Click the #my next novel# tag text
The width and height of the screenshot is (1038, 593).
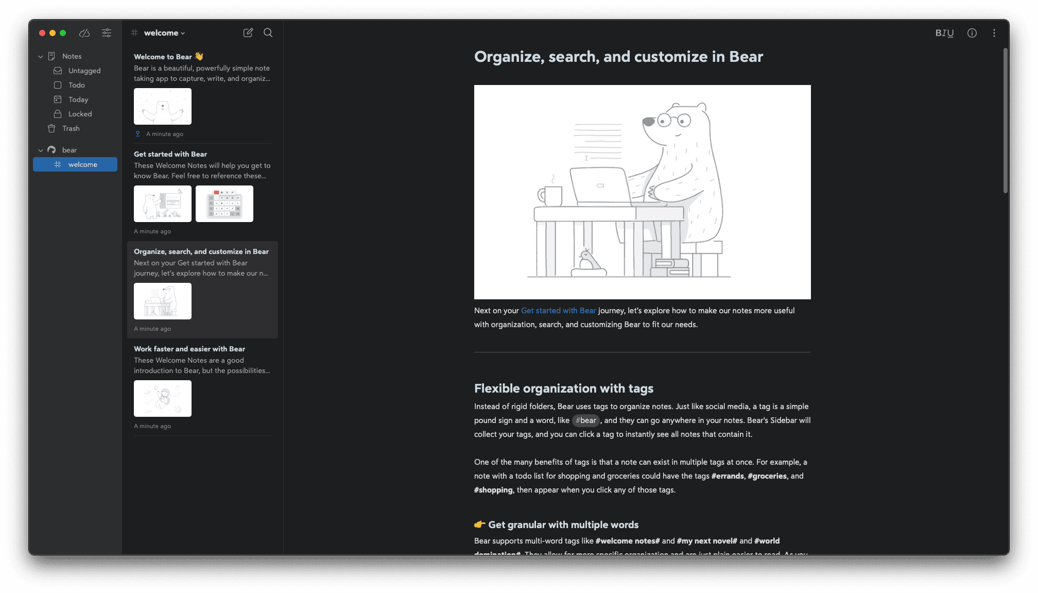click(x=707, y=541)
